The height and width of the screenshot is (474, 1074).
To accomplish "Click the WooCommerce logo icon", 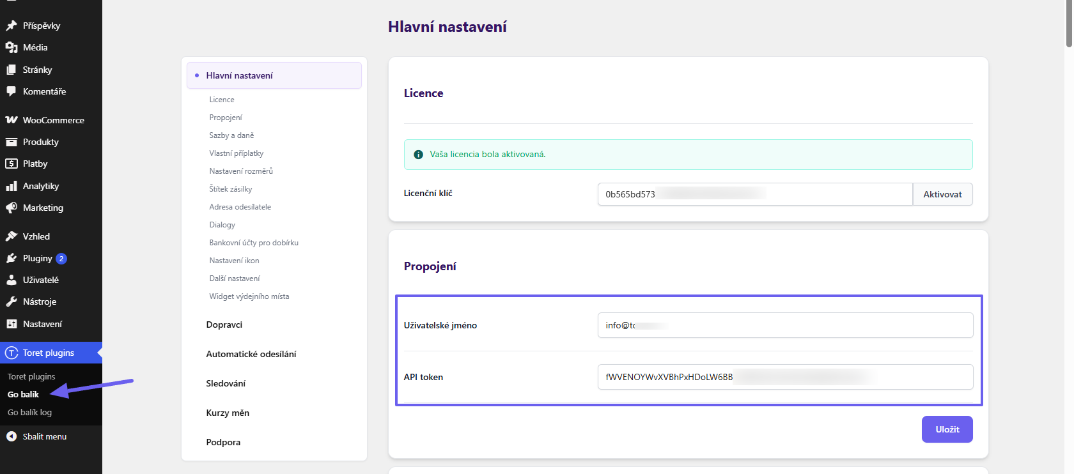I will [x=12, y=120].
